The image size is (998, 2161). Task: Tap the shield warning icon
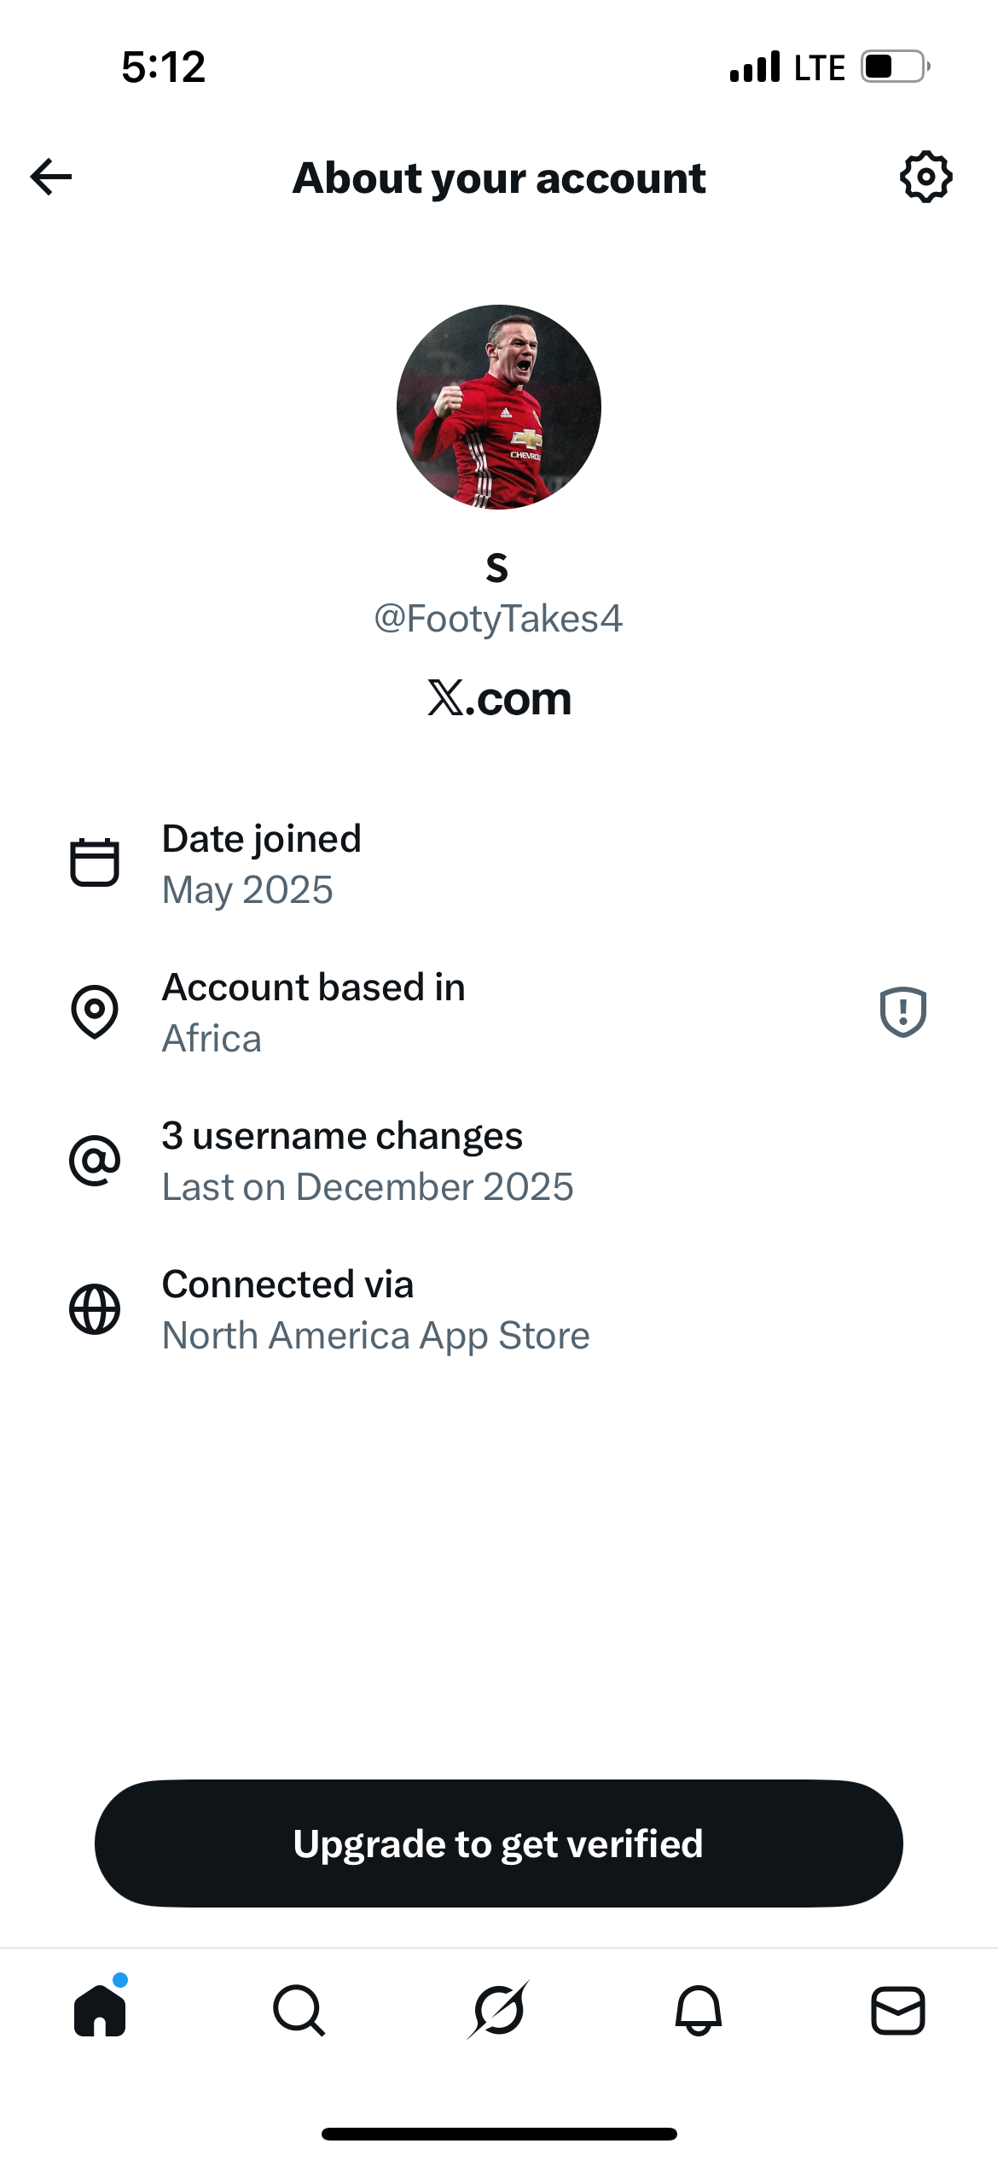pos(902,1012)
